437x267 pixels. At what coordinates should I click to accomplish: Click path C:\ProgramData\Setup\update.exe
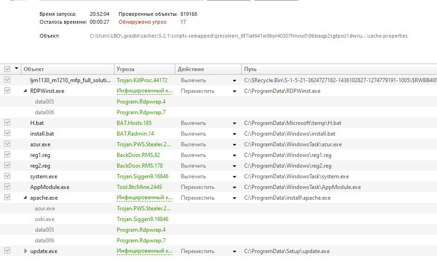pyautogui.click(x=287, y=251)
